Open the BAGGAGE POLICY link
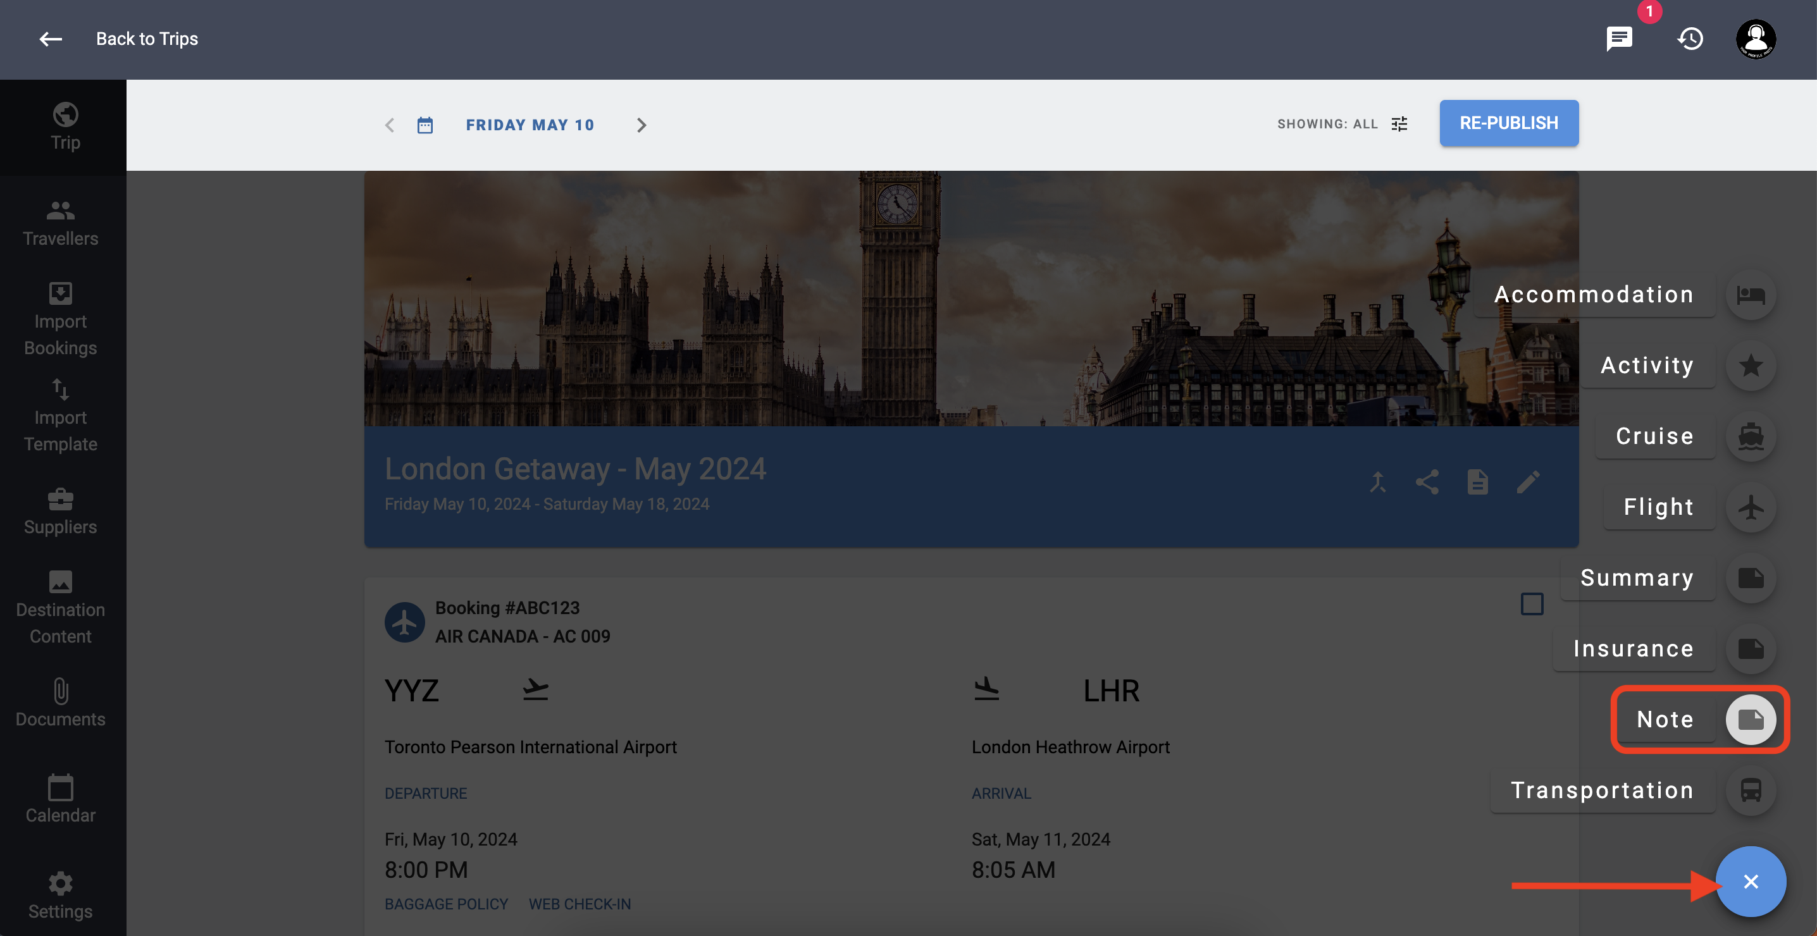 pyautogui.click(x=446, y=904)
